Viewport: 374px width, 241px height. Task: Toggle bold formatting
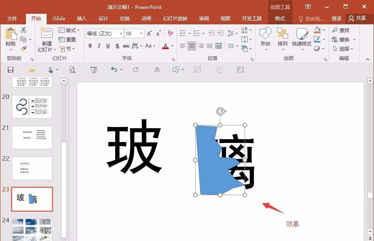(x=90, y=46)
